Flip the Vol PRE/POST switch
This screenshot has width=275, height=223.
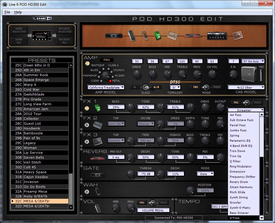152,203
